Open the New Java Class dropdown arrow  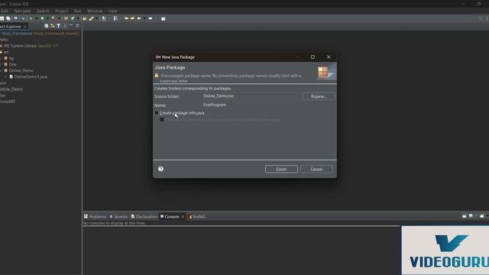pyautogui.click(x=78, y=18)
